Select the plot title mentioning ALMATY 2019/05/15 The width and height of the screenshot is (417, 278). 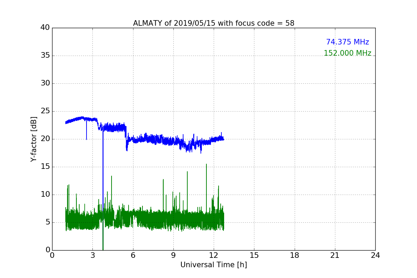[214, 23]
